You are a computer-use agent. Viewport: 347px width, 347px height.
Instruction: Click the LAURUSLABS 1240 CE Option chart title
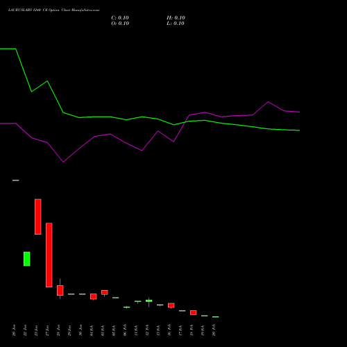tap(53, 10)
